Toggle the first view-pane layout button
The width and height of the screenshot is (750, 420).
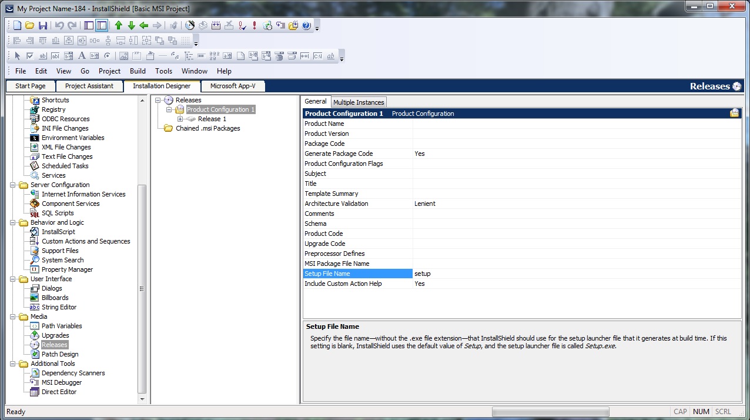click(89, 25)
